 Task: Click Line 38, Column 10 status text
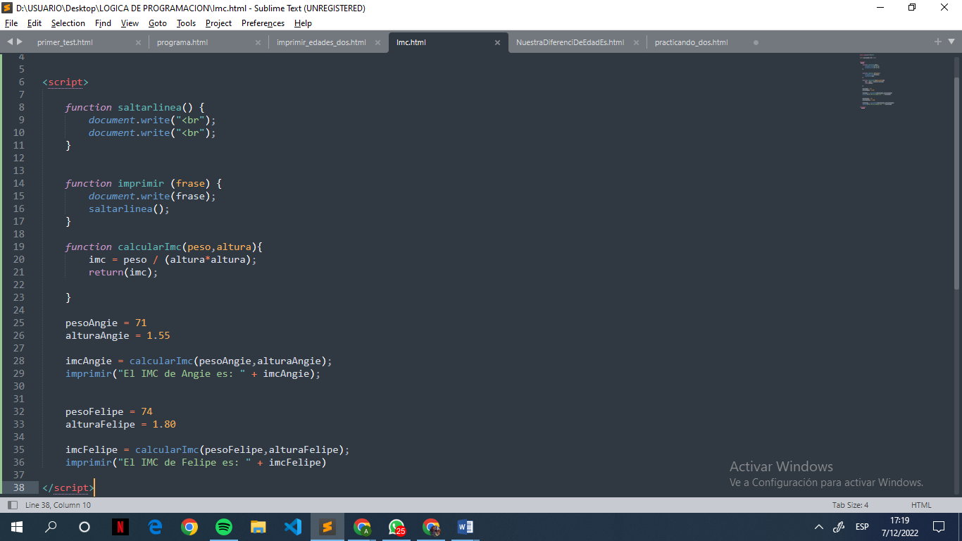tap(58, 505)
